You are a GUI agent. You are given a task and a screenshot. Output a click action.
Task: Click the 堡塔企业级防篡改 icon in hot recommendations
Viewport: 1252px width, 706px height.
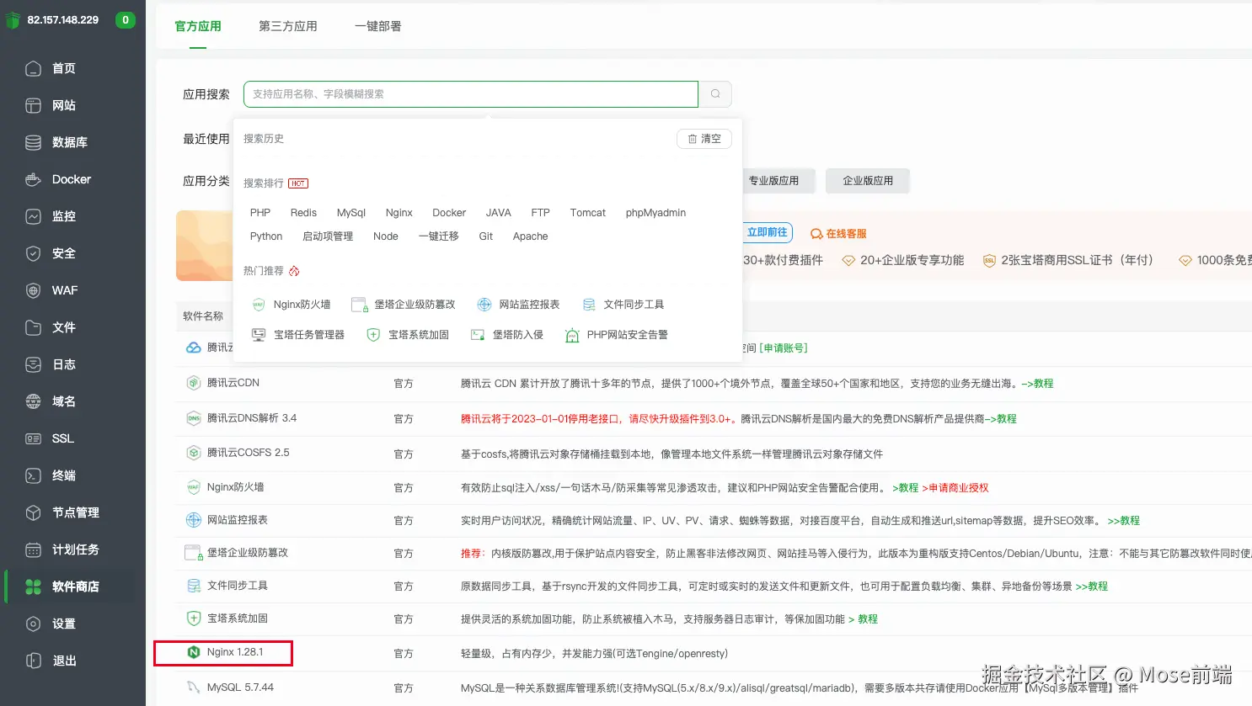[x=360, y=305]
